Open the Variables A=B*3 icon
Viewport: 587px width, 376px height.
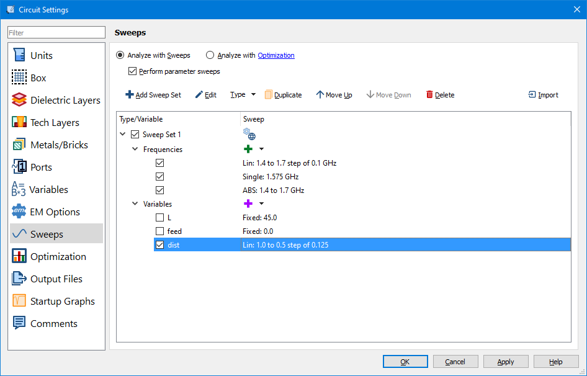pyautogui.click(x=19, y=189)
